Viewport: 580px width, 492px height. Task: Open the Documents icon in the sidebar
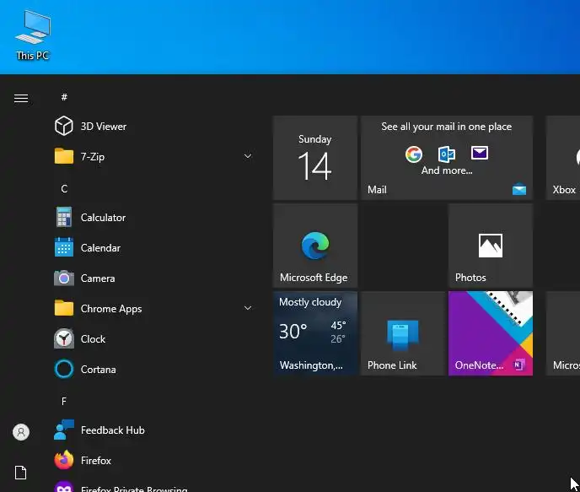(21, 473)
